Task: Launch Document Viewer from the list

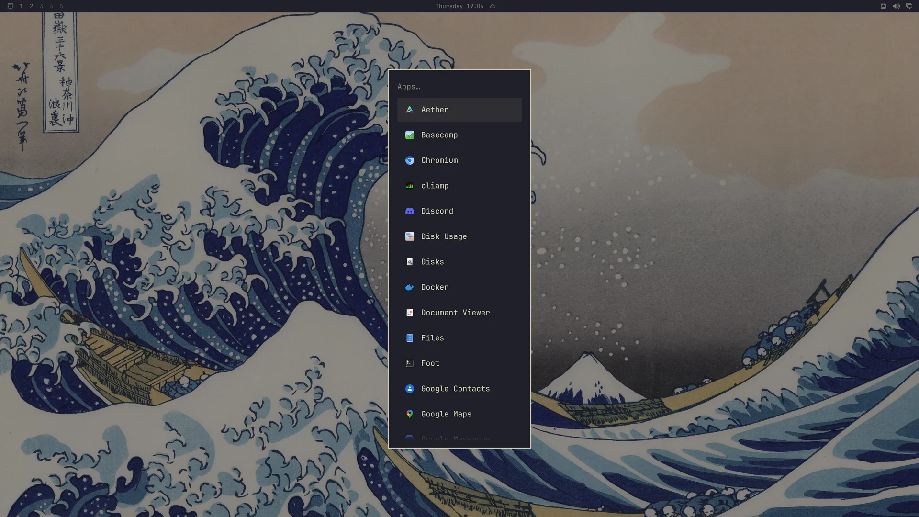Action: tap(459, 313)
